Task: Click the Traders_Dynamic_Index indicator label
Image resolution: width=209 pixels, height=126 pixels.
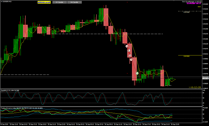Action: point(22,108)
